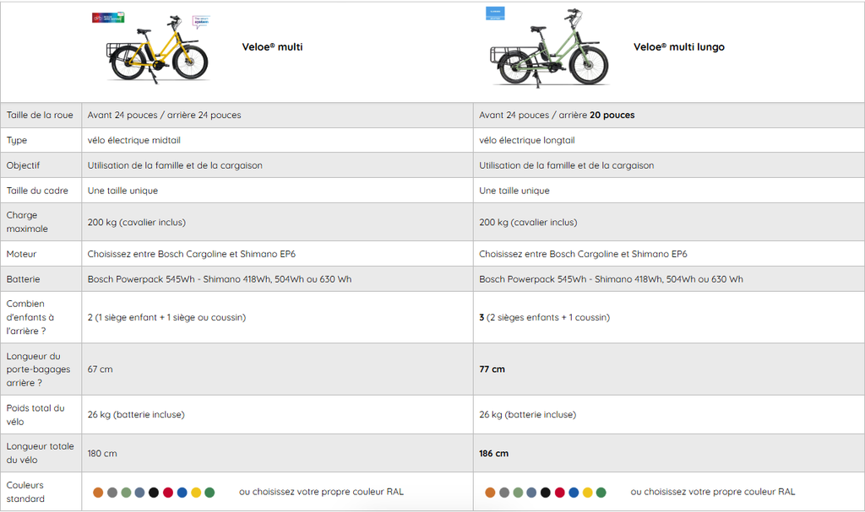
Task: Click the 'Taille de la roue' row header
Action: [40, 116]
